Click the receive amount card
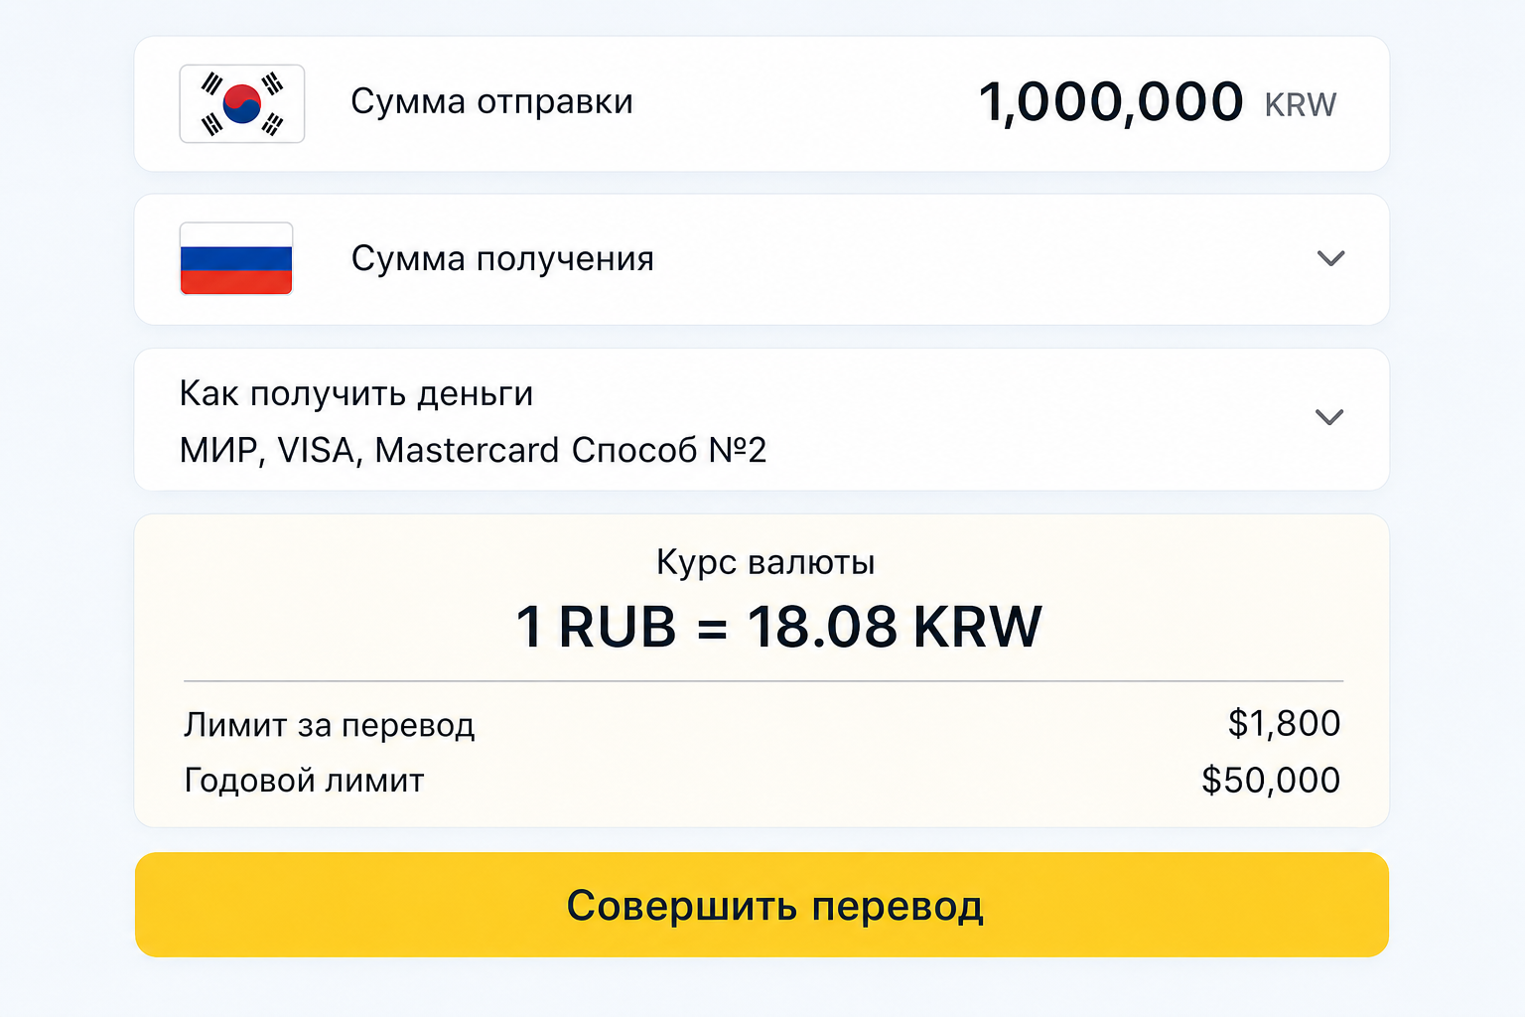1525x1017 pixels. pos(762,259)
